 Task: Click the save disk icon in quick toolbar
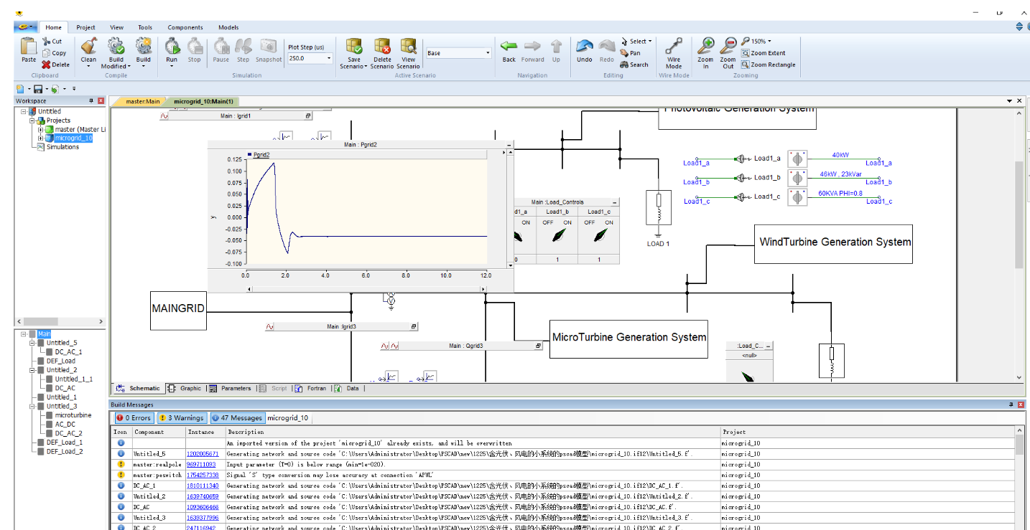point(37,89)
